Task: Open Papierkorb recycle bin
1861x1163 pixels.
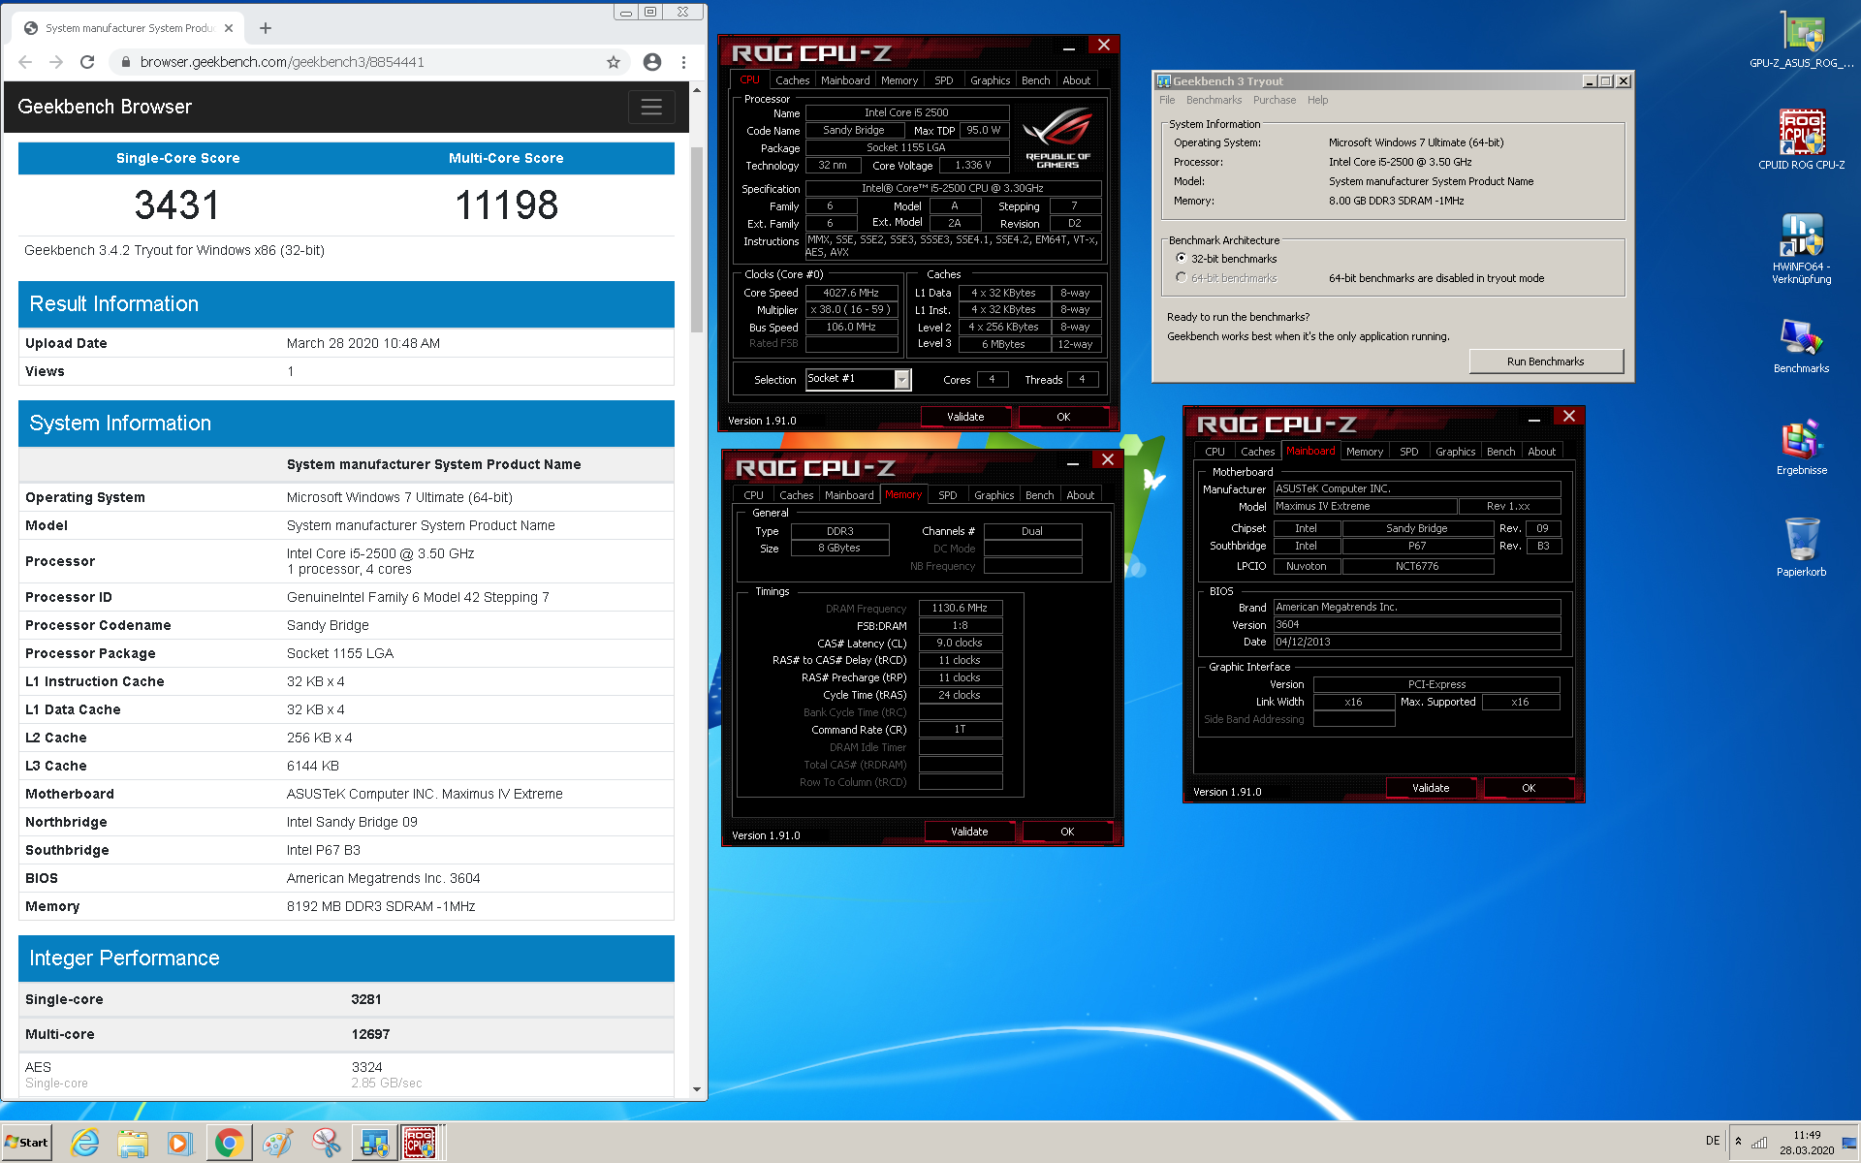Action: [1801, 548]
